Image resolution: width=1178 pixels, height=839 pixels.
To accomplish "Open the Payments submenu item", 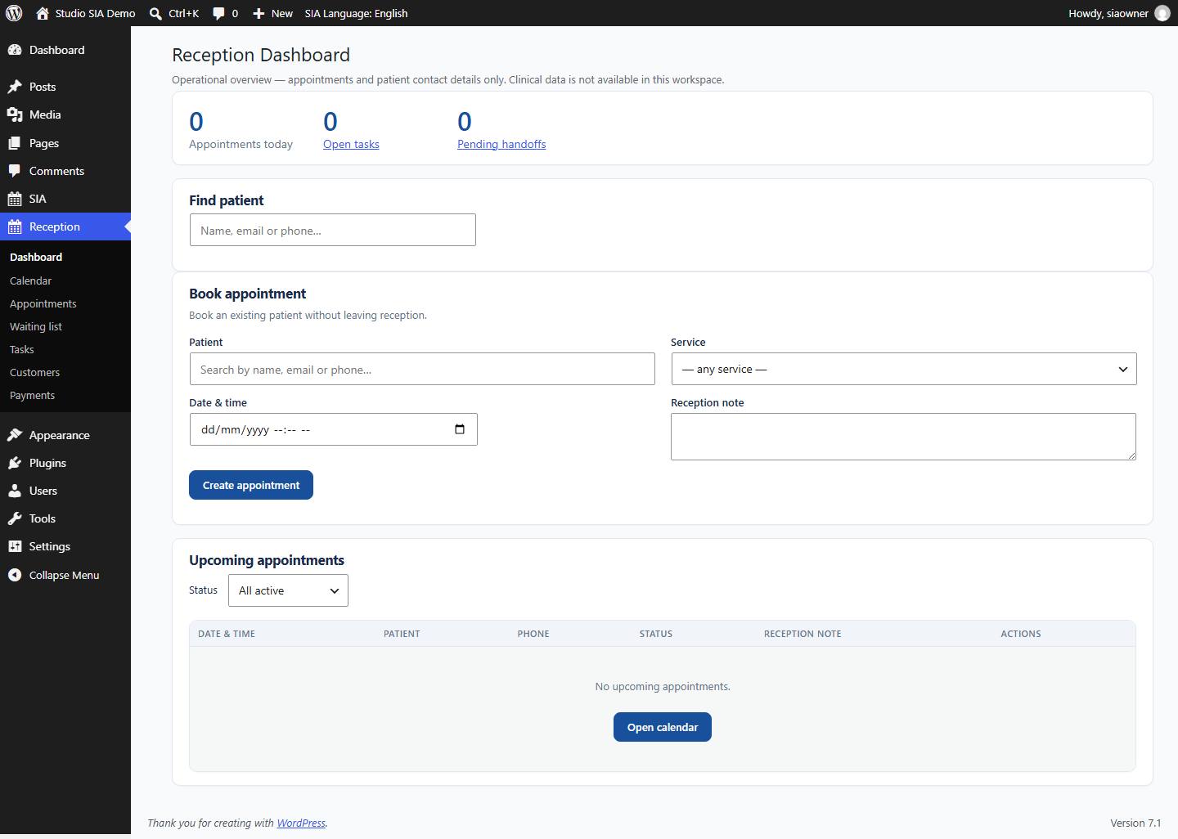I will coord(32,395).
